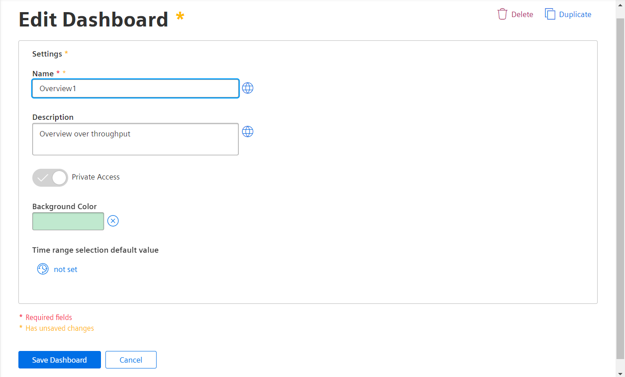Open translations globe beside Description field

(248, 132)
